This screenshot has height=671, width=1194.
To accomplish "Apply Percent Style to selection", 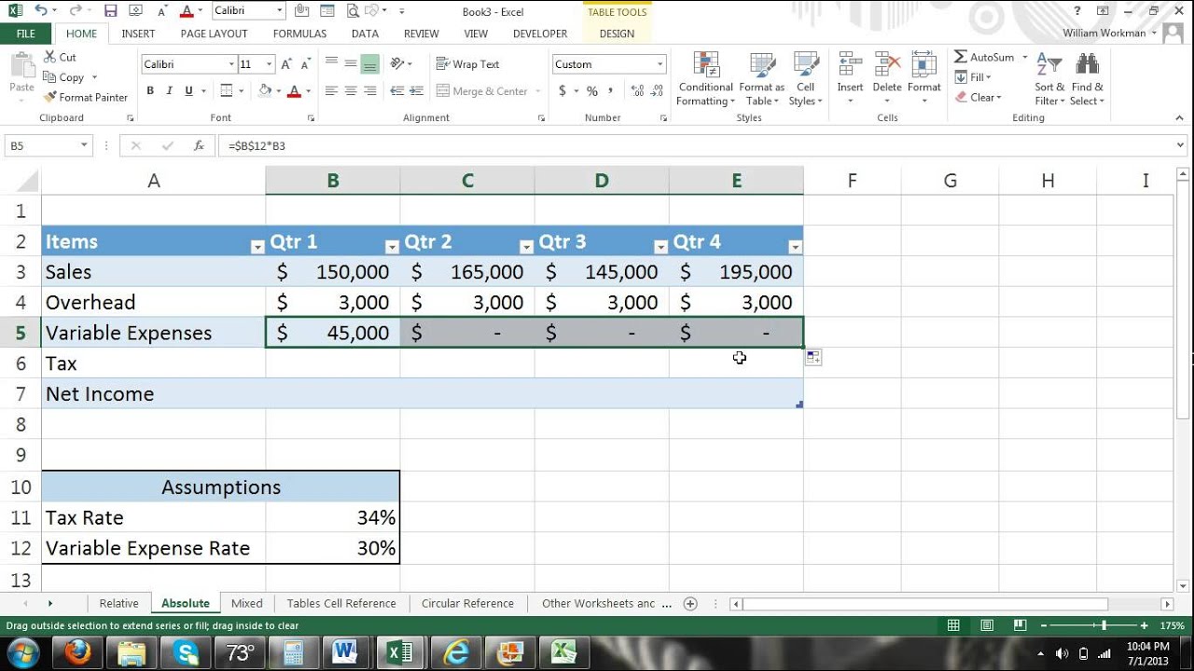I will tap(591, 91).
